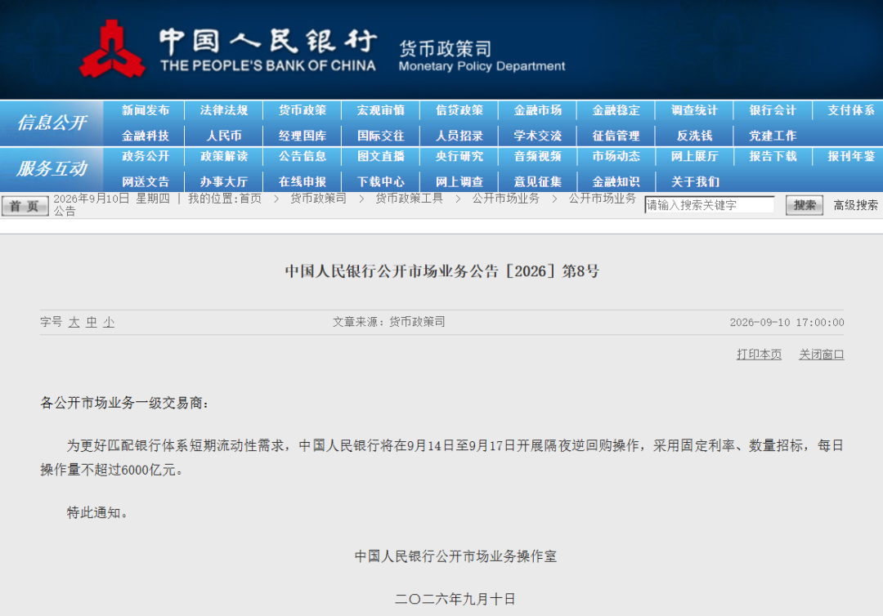Click 金融稳定 in the top navigation

pos(616,110)
